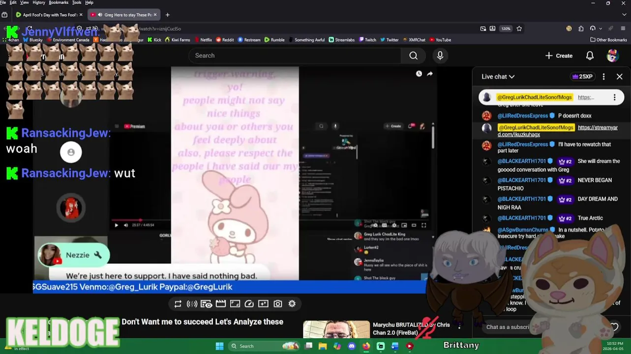Click the share arrow on the video
The width and height of the screenshot is (631, 354).
click(x=430, y=74)
